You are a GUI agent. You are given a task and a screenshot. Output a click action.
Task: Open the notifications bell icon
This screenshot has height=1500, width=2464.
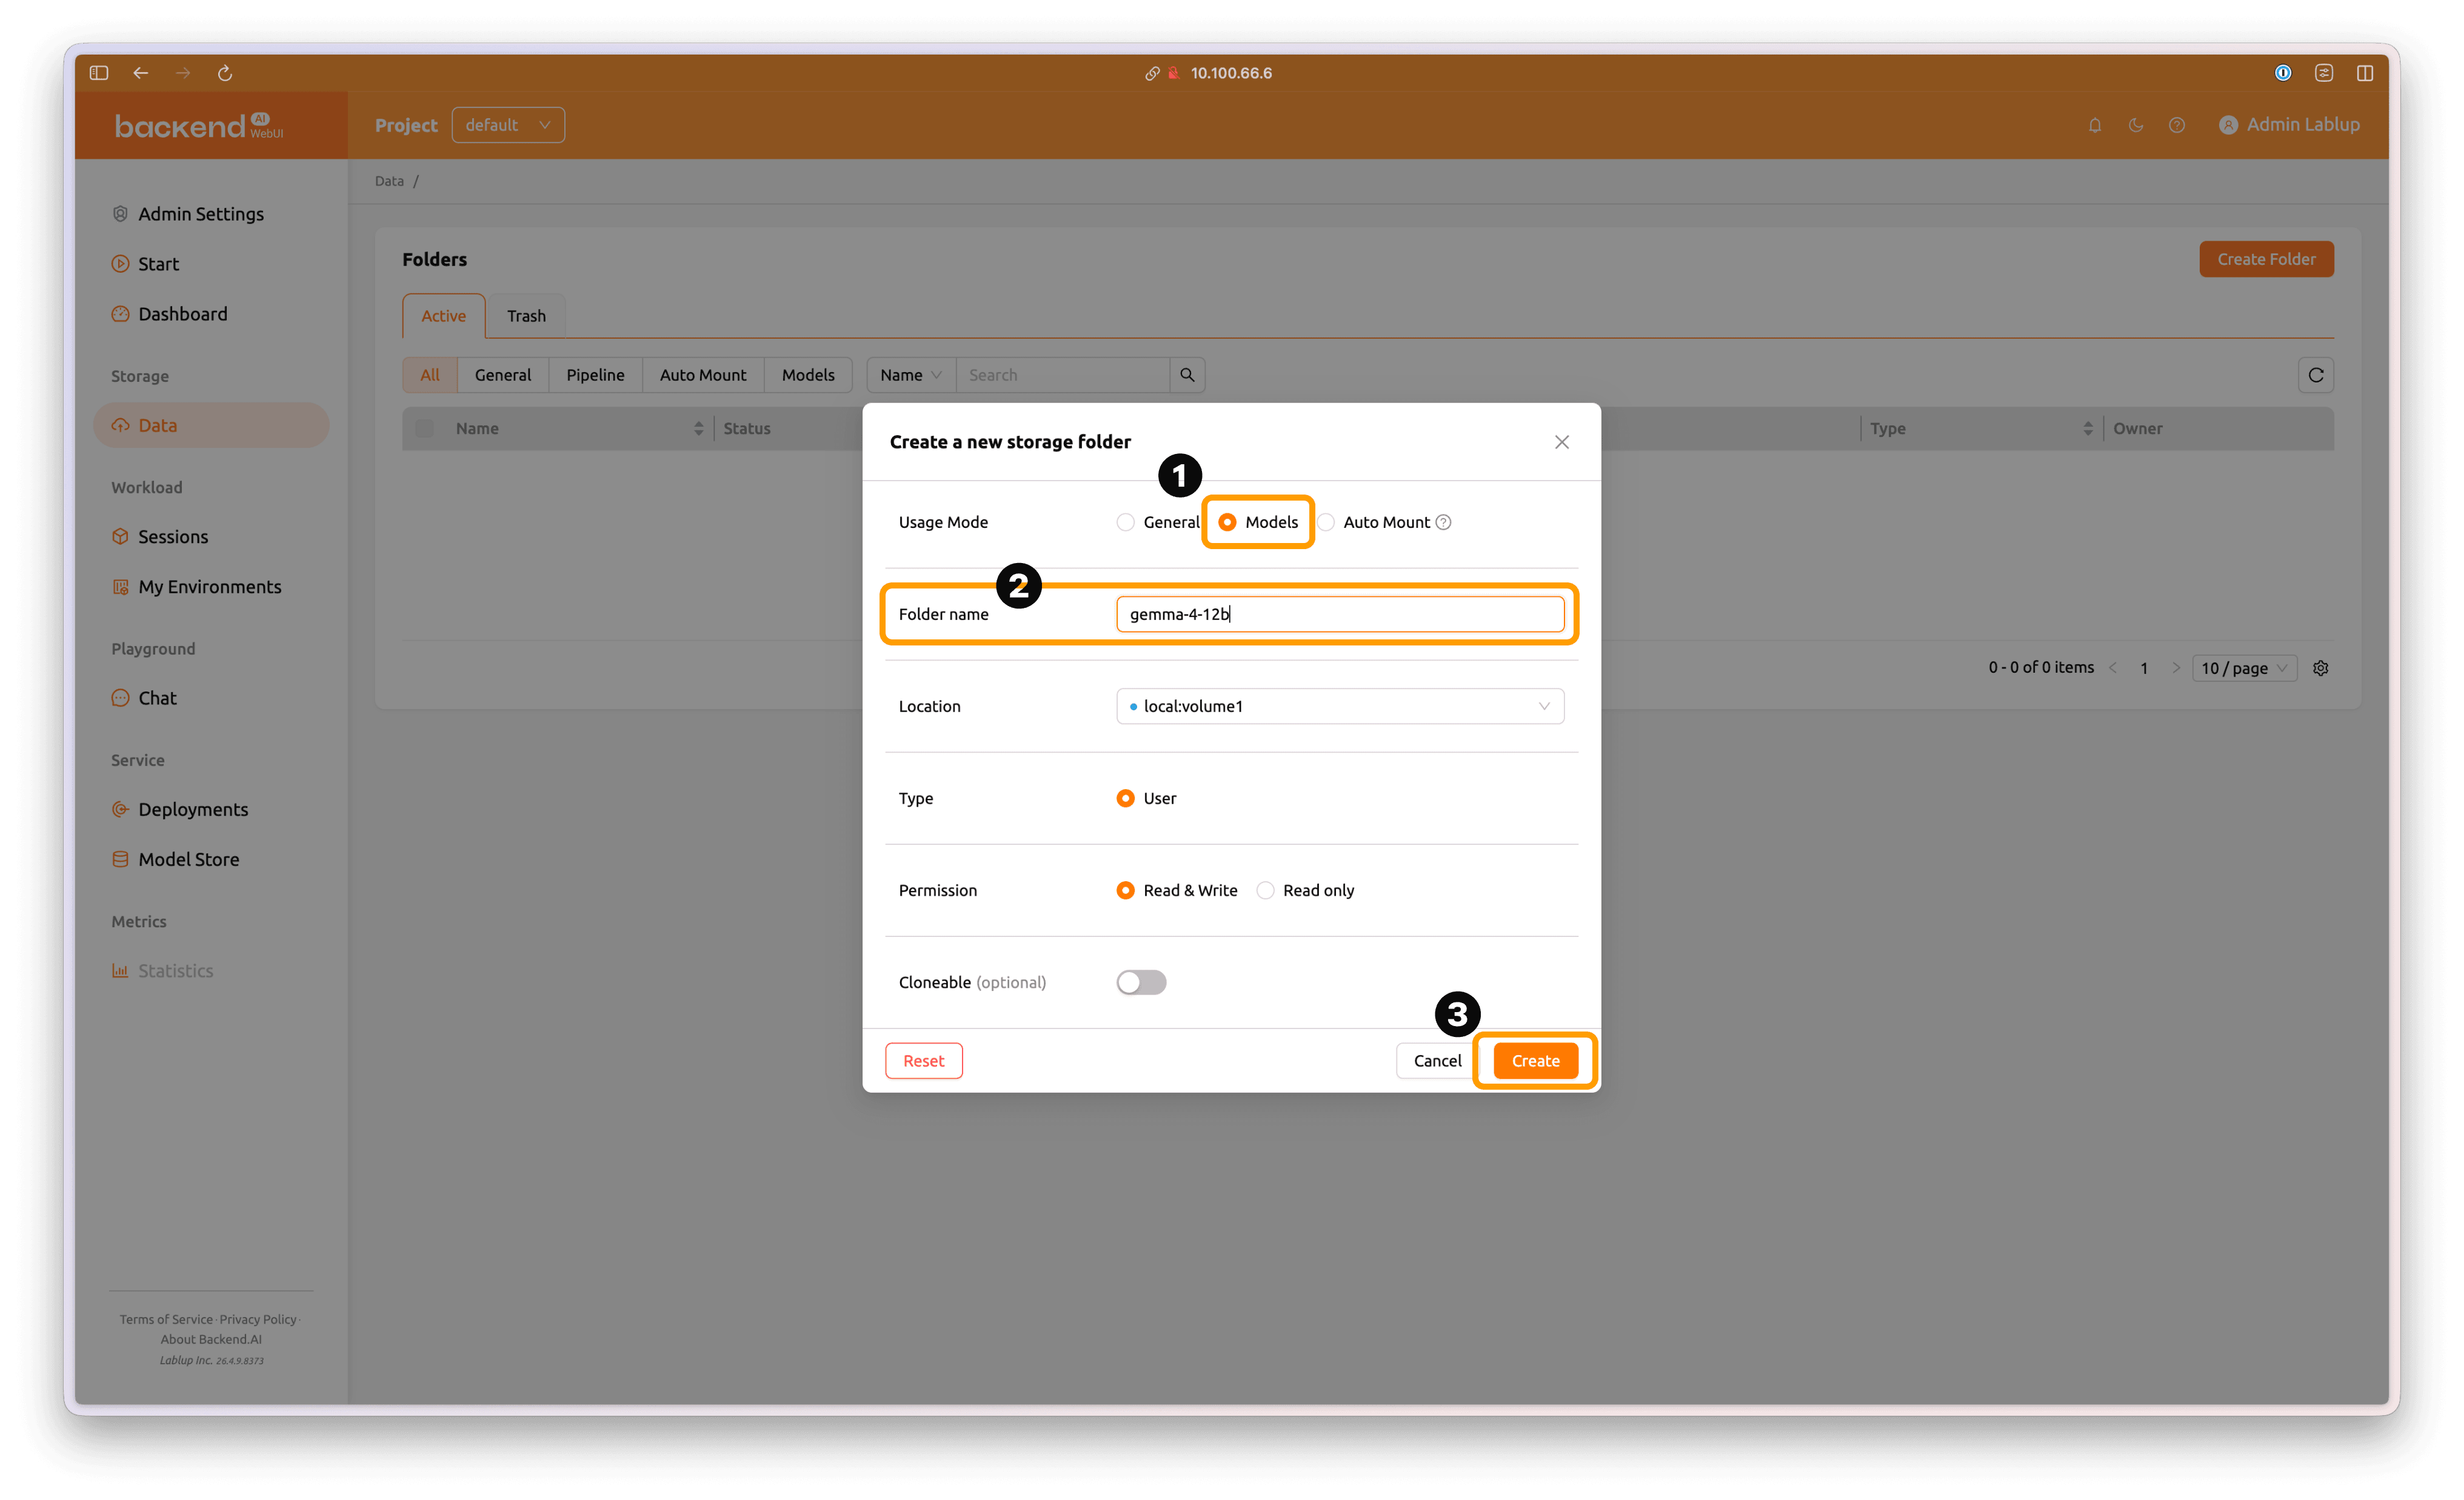[x=2095, y=125]
